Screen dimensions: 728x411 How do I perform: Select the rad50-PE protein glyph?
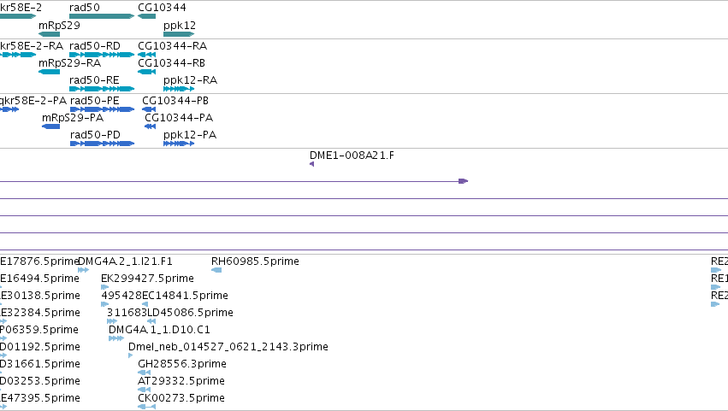click(102, 109)
